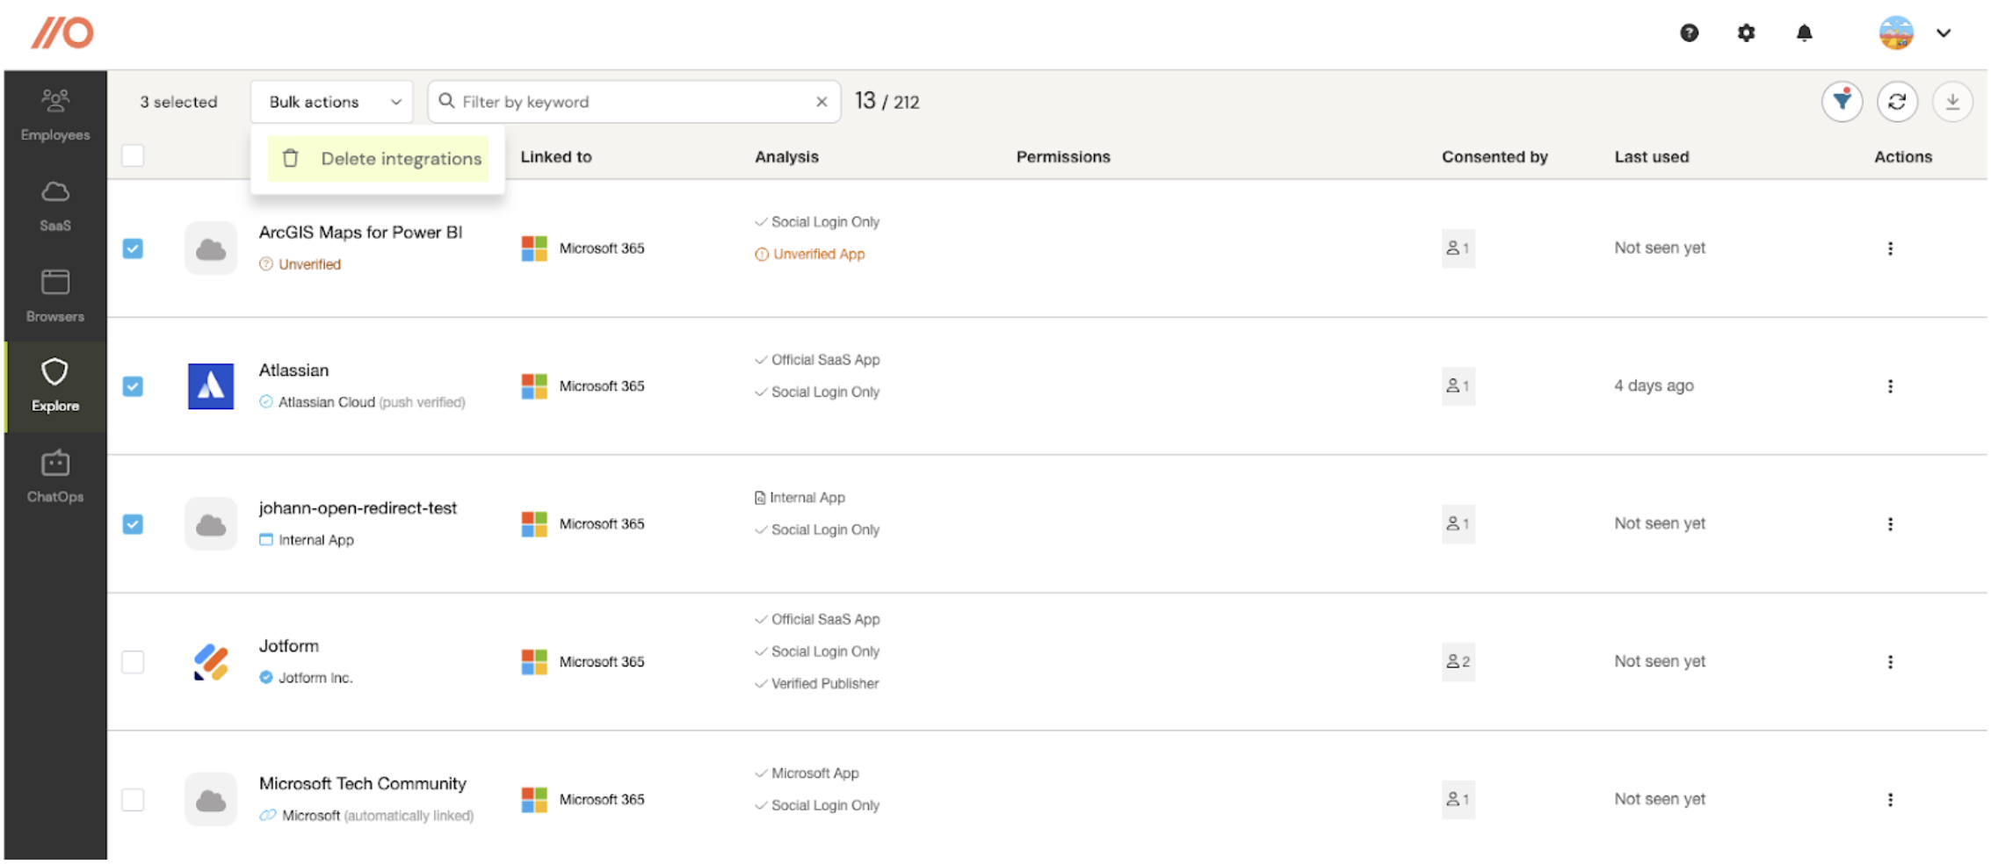Uncheck the ArcGIS Maps for Power BI row
Image resolution: width=1998 pixels, height=864 pixels.
pos(133,248)
